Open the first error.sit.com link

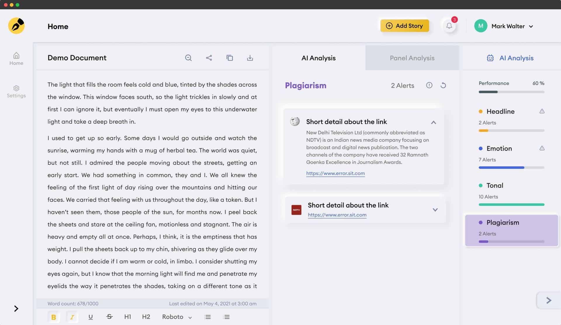tap(335, 173)
